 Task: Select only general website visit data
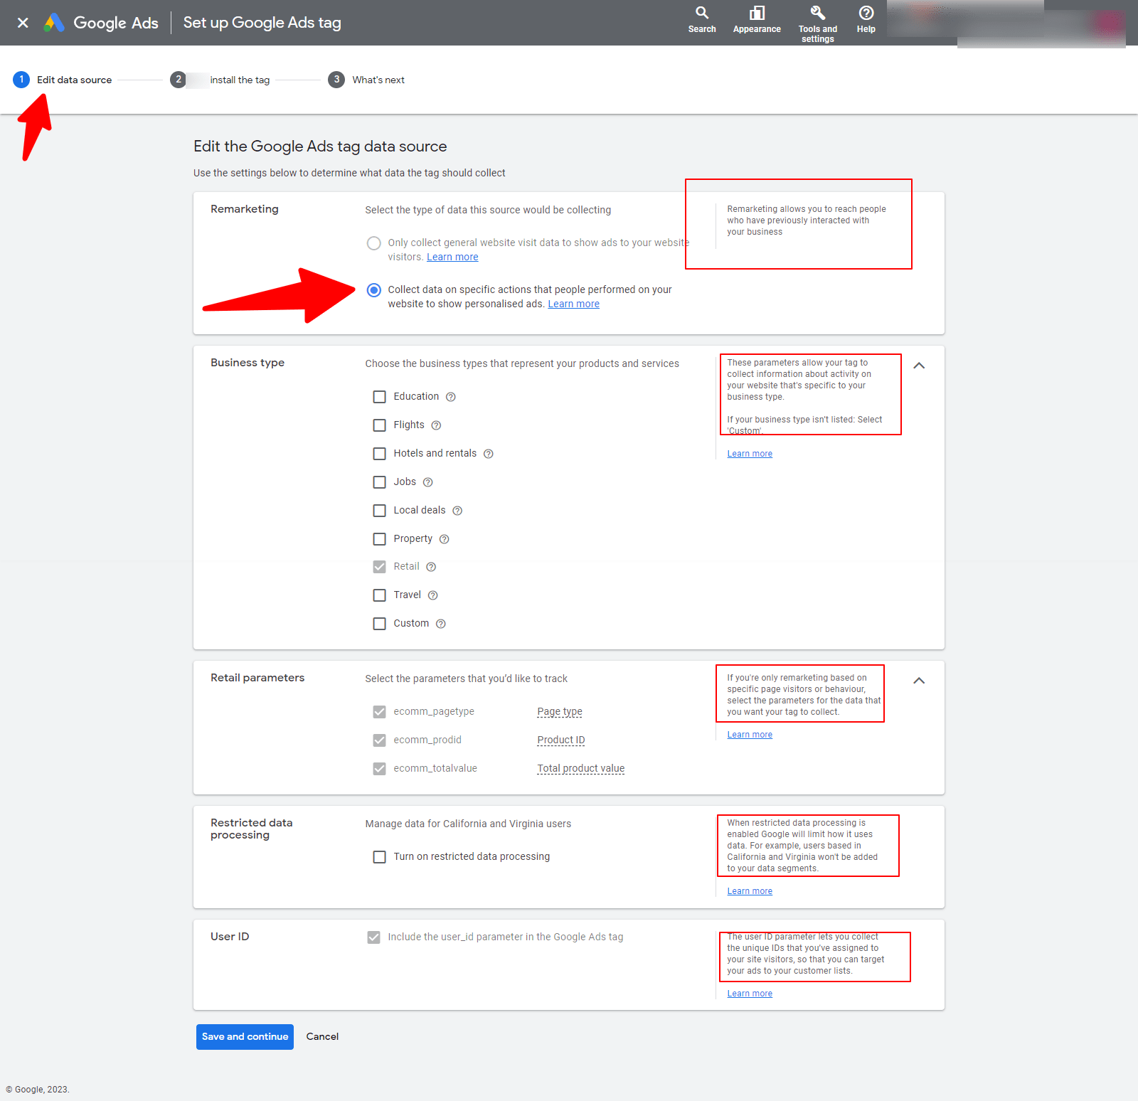tap(373, 243)
